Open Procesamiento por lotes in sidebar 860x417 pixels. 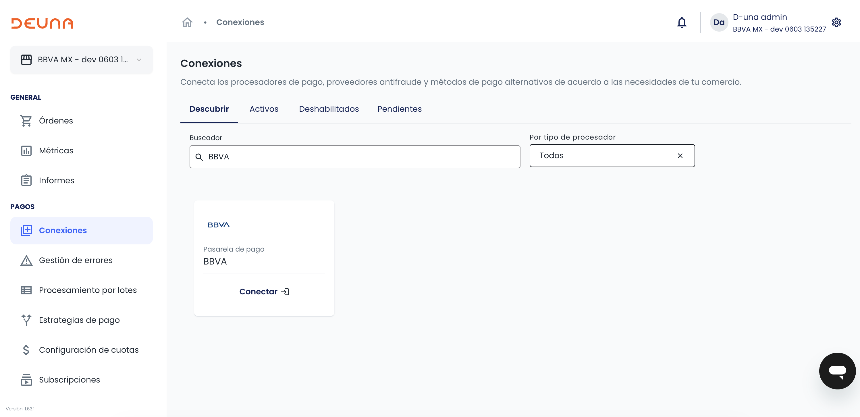click(x=88, y=290)
